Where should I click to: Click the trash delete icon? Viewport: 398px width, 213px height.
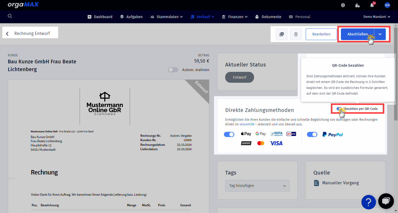pyautogui.click(x=296, y=34)
